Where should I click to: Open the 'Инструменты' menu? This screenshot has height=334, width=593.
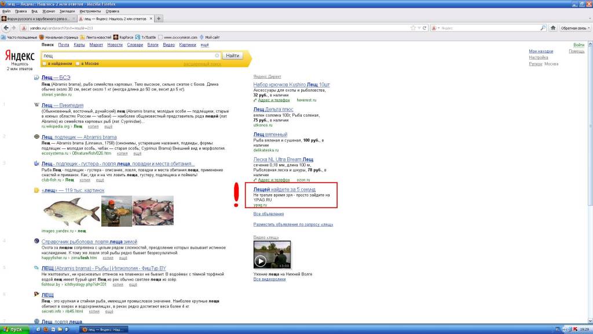(x=90, y=12)
